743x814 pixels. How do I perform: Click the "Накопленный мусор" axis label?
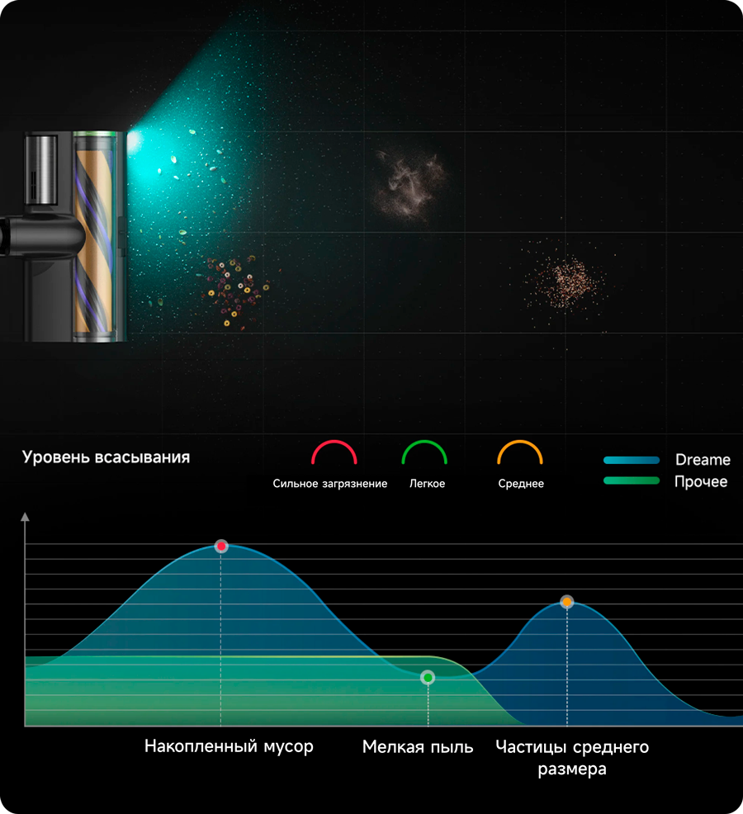(x=229, y=746)
